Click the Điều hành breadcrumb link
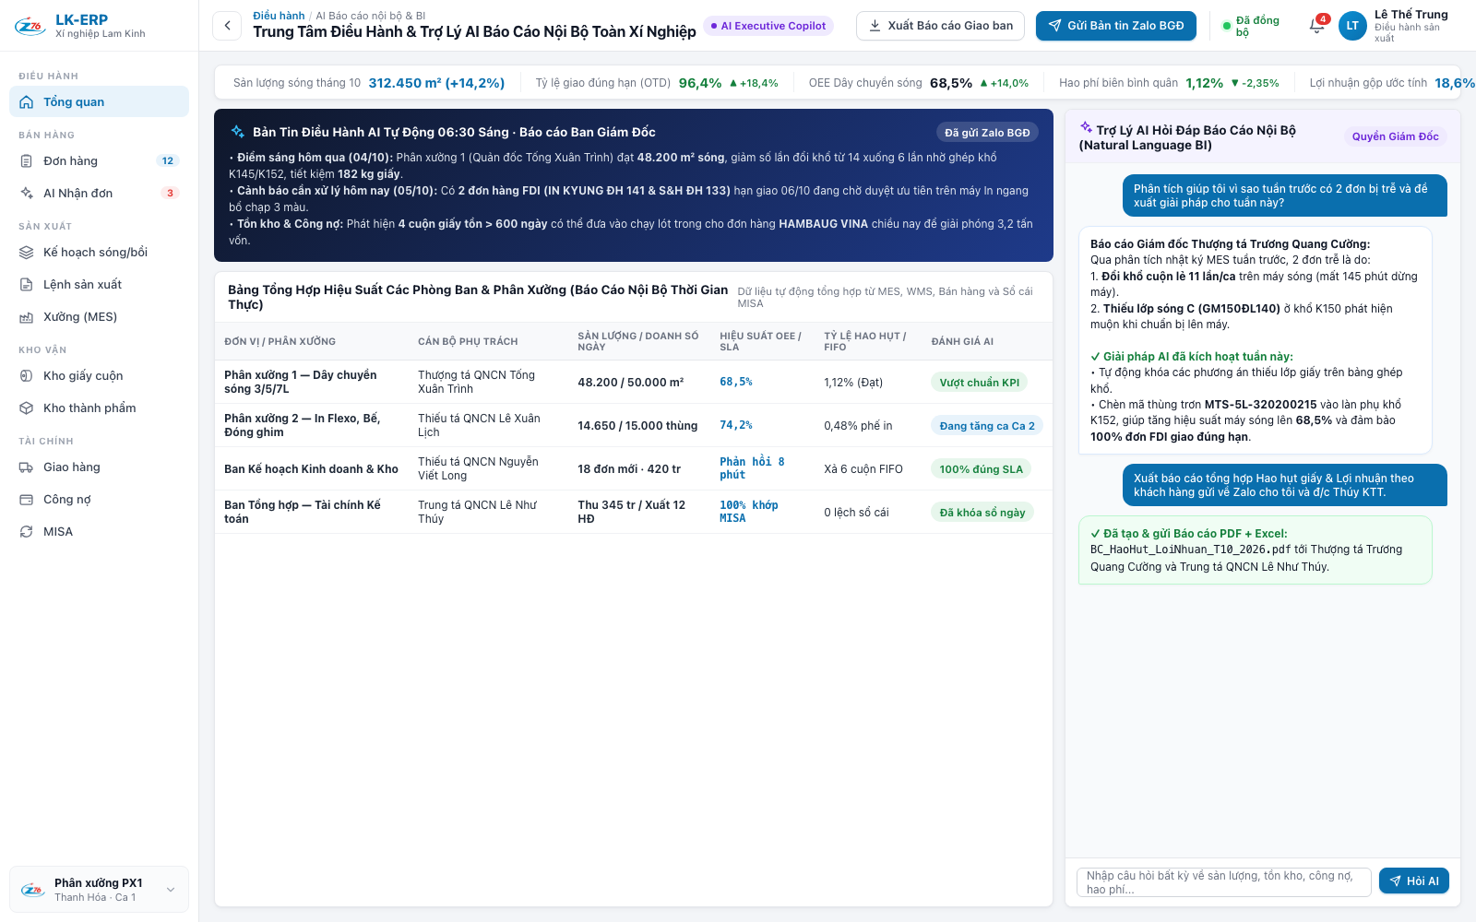This screenshot has width=1476, height=922. point(279,16)
